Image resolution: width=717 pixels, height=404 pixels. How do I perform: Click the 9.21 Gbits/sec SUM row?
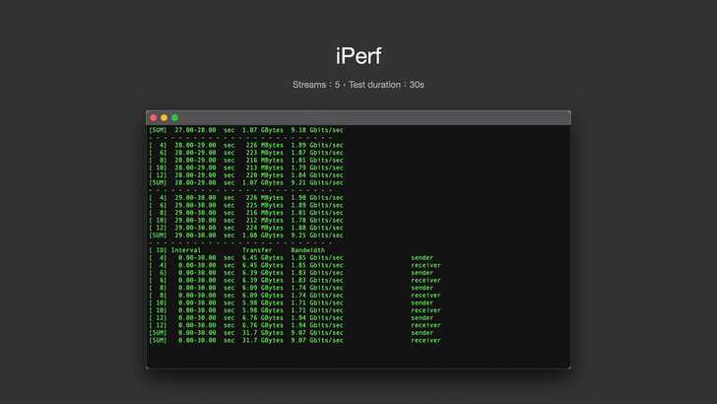(x=246, y=182)
